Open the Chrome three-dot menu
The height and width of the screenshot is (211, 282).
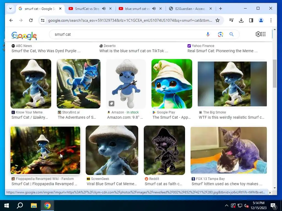pos(271,20)
